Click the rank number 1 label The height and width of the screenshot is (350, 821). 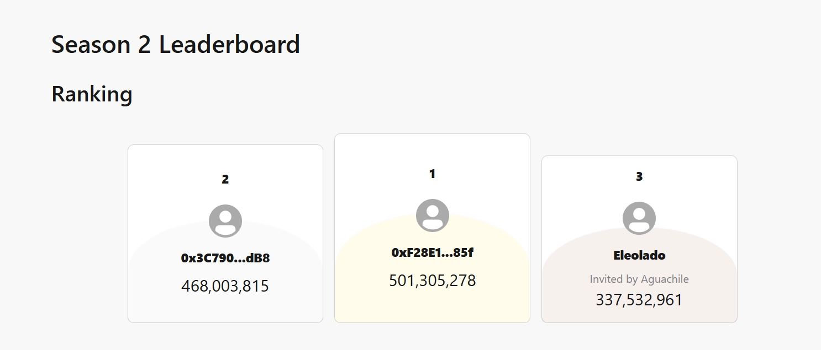tap(432, 174)
